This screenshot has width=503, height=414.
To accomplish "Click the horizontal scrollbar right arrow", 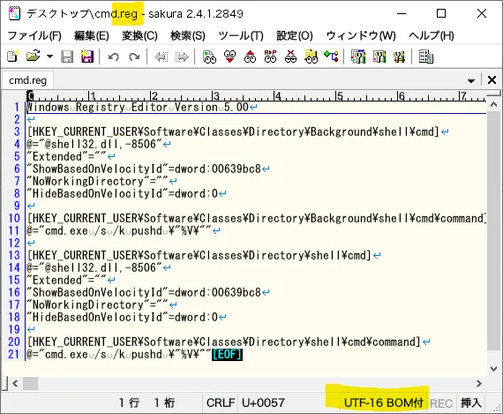I will point(479,383).
